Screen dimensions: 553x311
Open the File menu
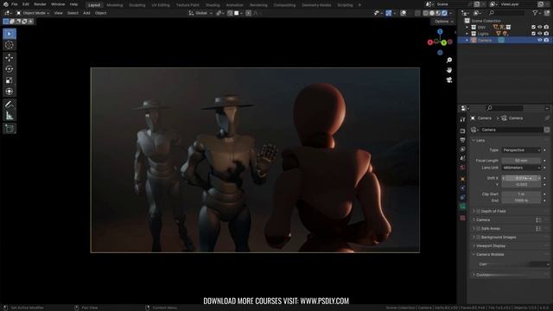click(15, 4)
